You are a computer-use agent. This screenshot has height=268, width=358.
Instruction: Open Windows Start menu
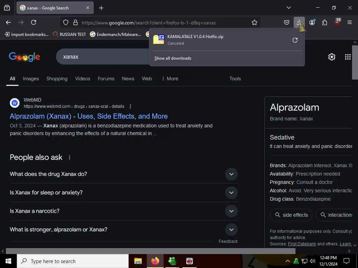[8, 261]
